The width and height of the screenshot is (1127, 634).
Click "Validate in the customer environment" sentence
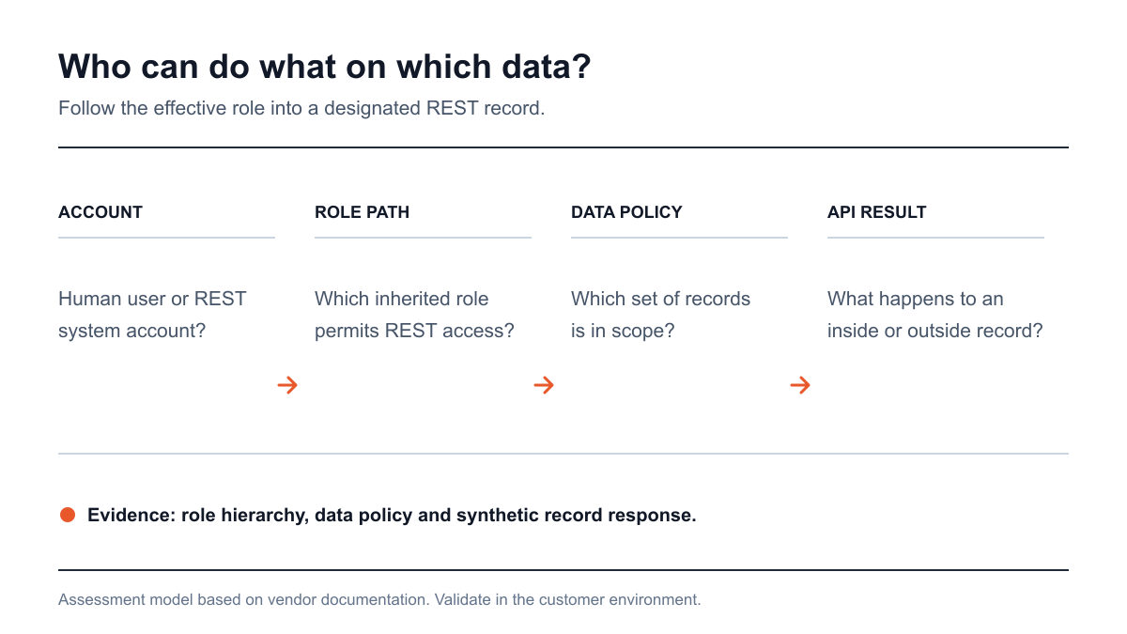tap(567, 599)
